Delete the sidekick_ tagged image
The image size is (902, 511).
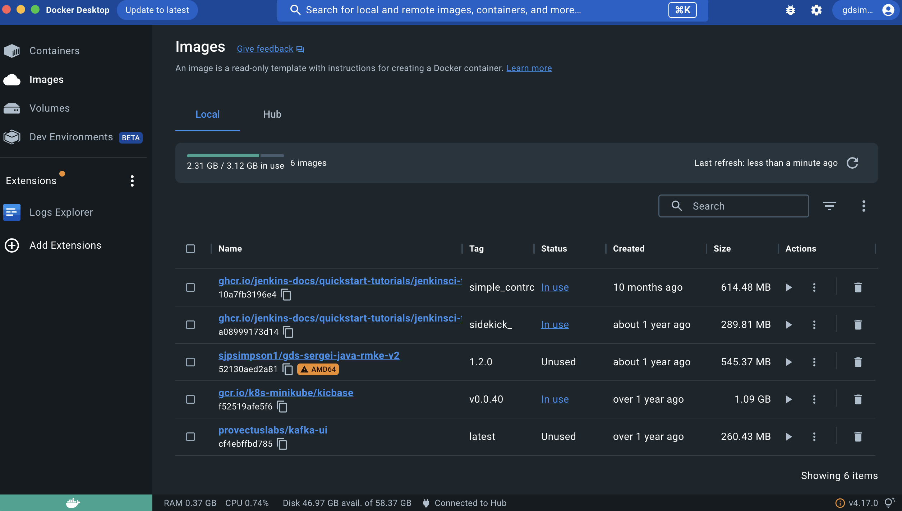click(858, 325)
